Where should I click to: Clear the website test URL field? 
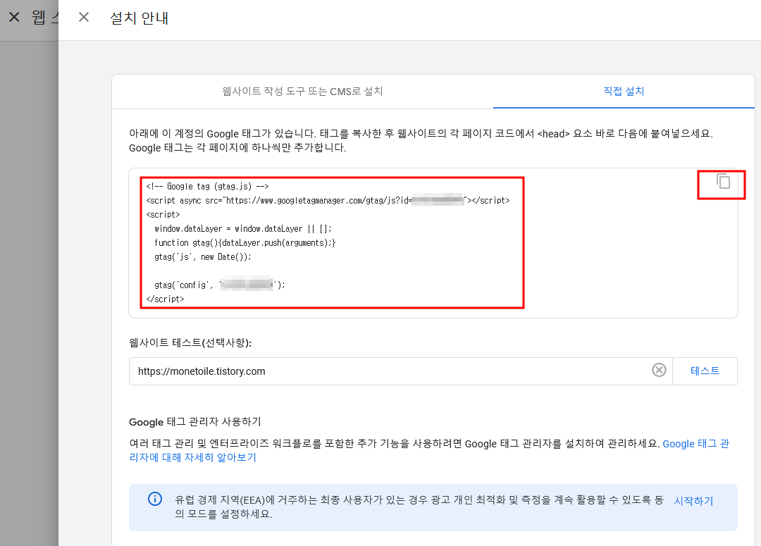pos(659,371)
